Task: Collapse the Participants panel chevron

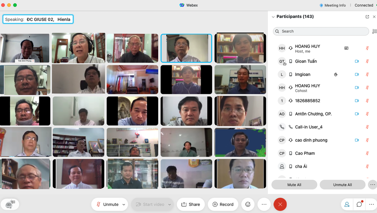Action: pos(273,17)
